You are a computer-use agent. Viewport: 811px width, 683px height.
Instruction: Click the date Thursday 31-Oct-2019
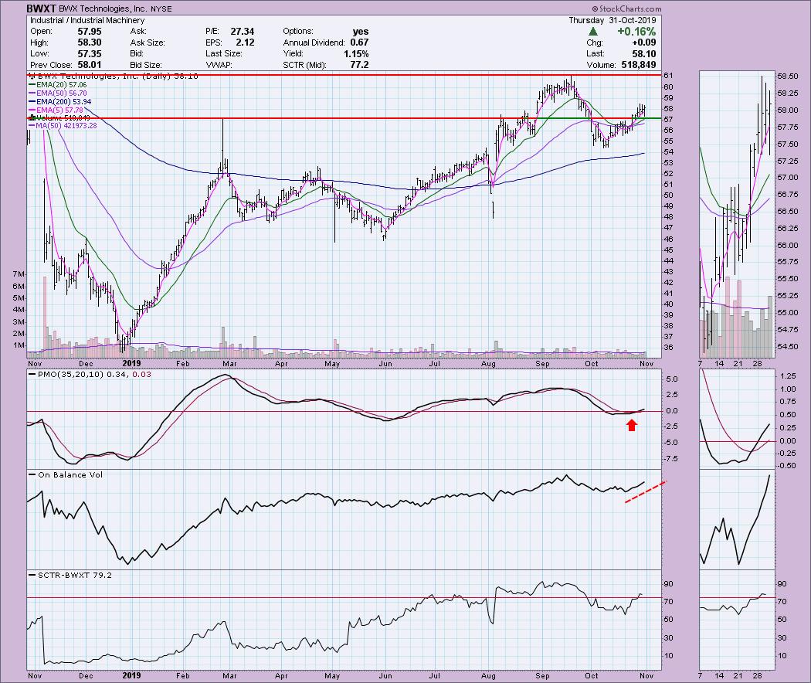[612, 20]
